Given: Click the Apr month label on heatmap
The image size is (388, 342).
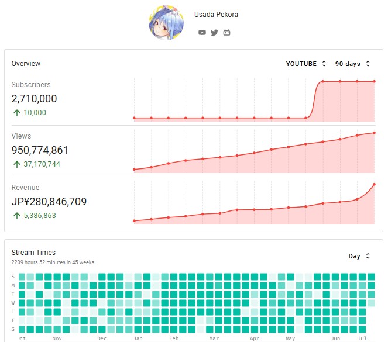Looking at the screenshot, I should click(x=255, y=338).
